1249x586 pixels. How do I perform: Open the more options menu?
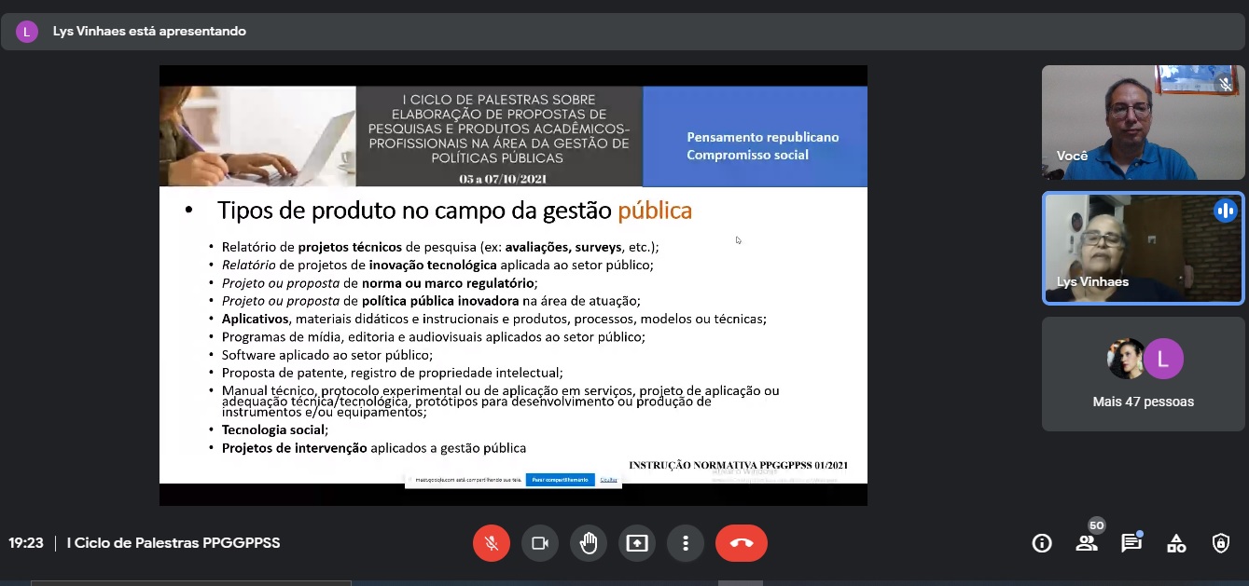click(x=686, y=542)
